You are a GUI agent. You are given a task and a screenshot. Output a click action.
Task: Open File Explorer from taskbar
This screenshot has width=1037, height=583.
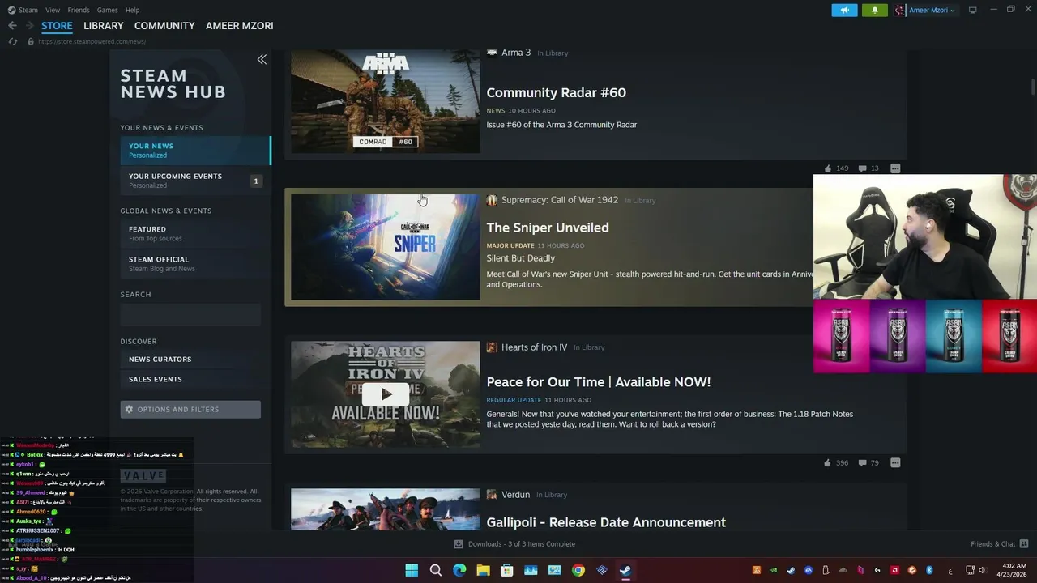(x=483, y=570)
